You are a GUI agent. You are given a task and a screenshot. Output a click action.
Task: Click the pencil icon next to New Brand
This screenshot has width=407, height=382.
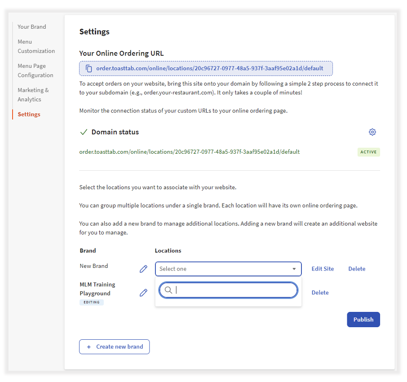tap(143, 269)
